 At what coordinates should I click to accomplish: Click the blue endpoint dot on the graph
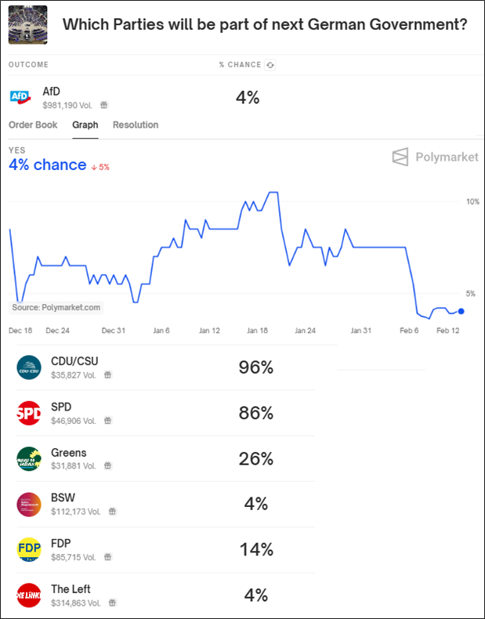click(461, 311)
